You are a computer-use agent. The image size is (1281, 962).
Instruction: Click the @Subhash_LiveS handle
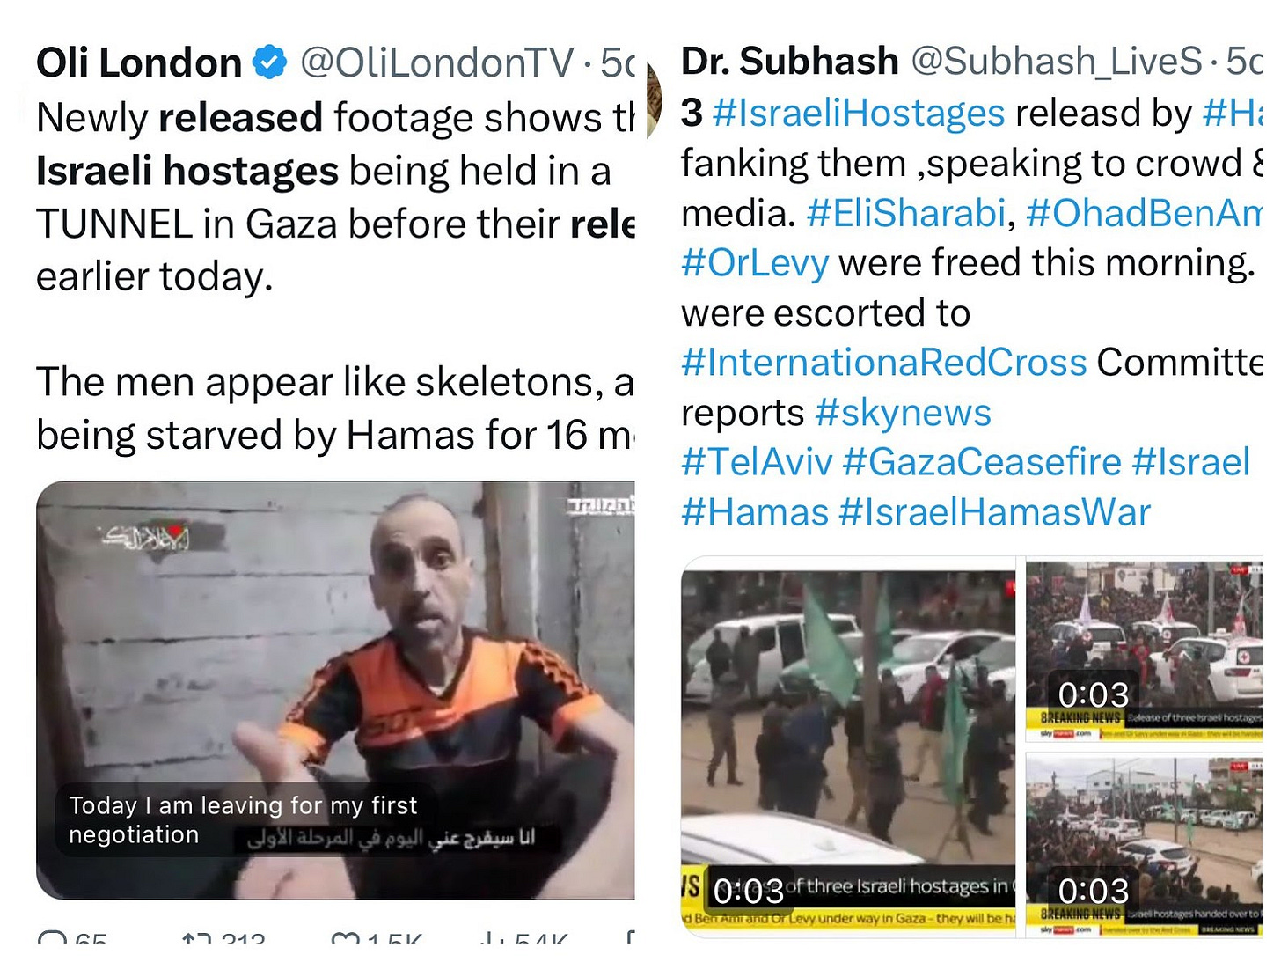coord(1056,61)
